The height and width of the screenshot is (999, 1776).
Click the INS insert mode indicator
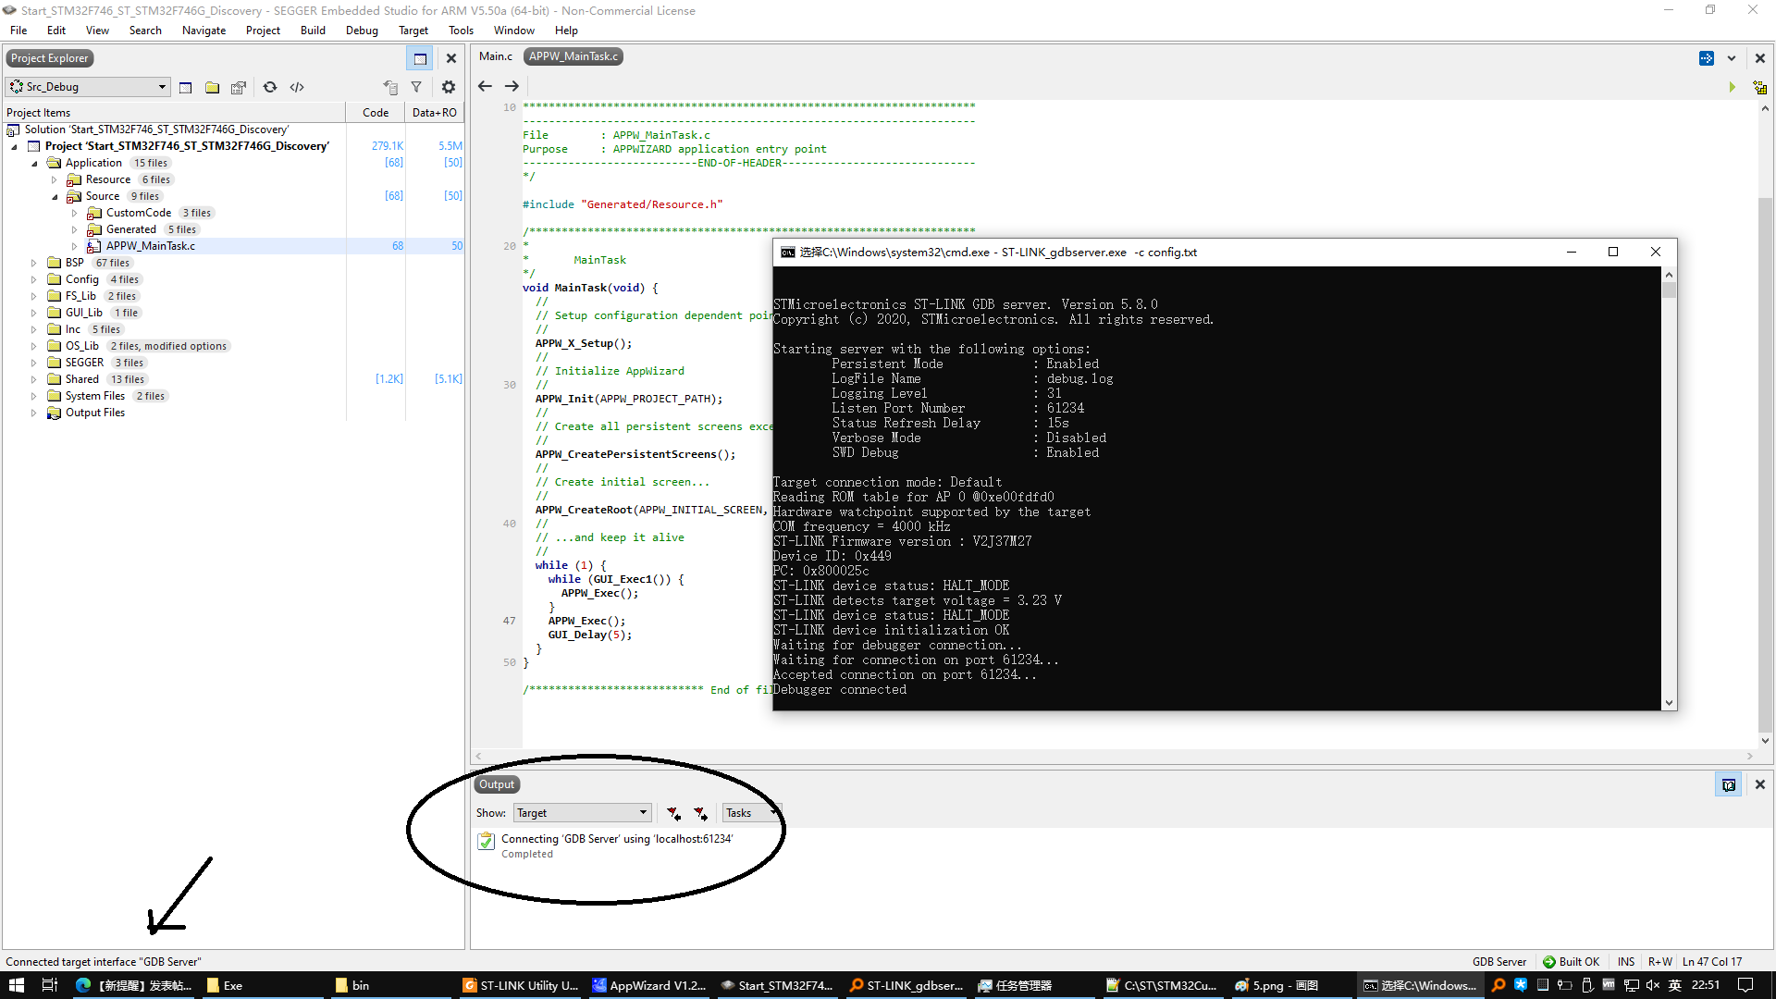click(1626, 962)
